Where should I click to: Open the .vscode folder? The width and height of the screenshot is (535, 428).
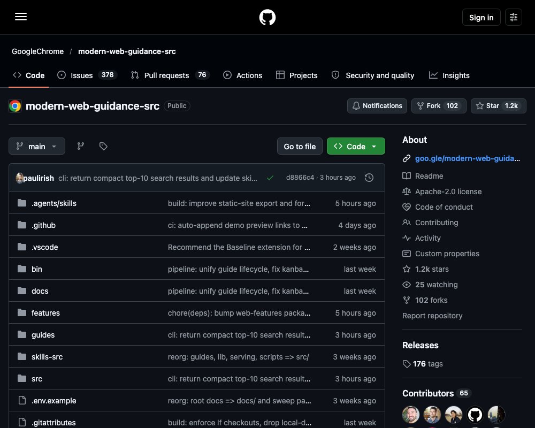(x=45, y=247)
